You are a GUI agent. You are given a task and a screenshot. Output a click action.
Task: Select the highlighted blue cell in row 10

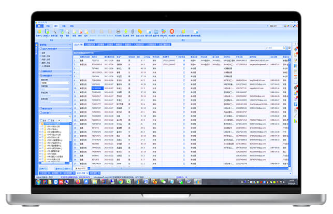[x=96, y=89]
